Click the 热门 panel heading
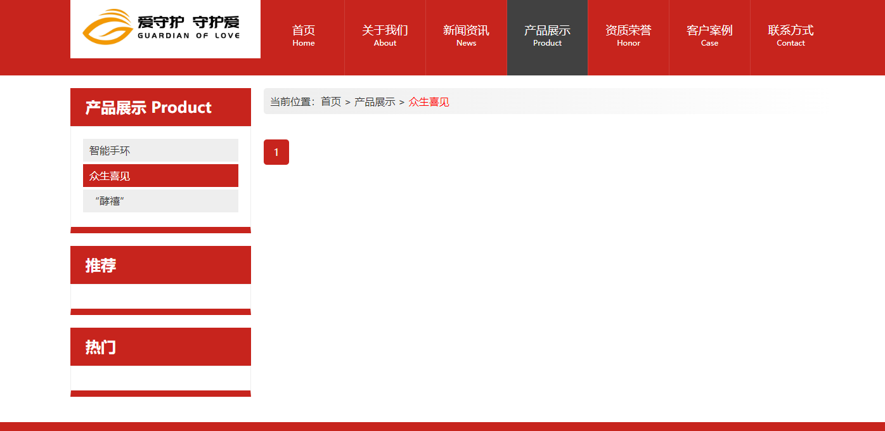 click(160, 347)
